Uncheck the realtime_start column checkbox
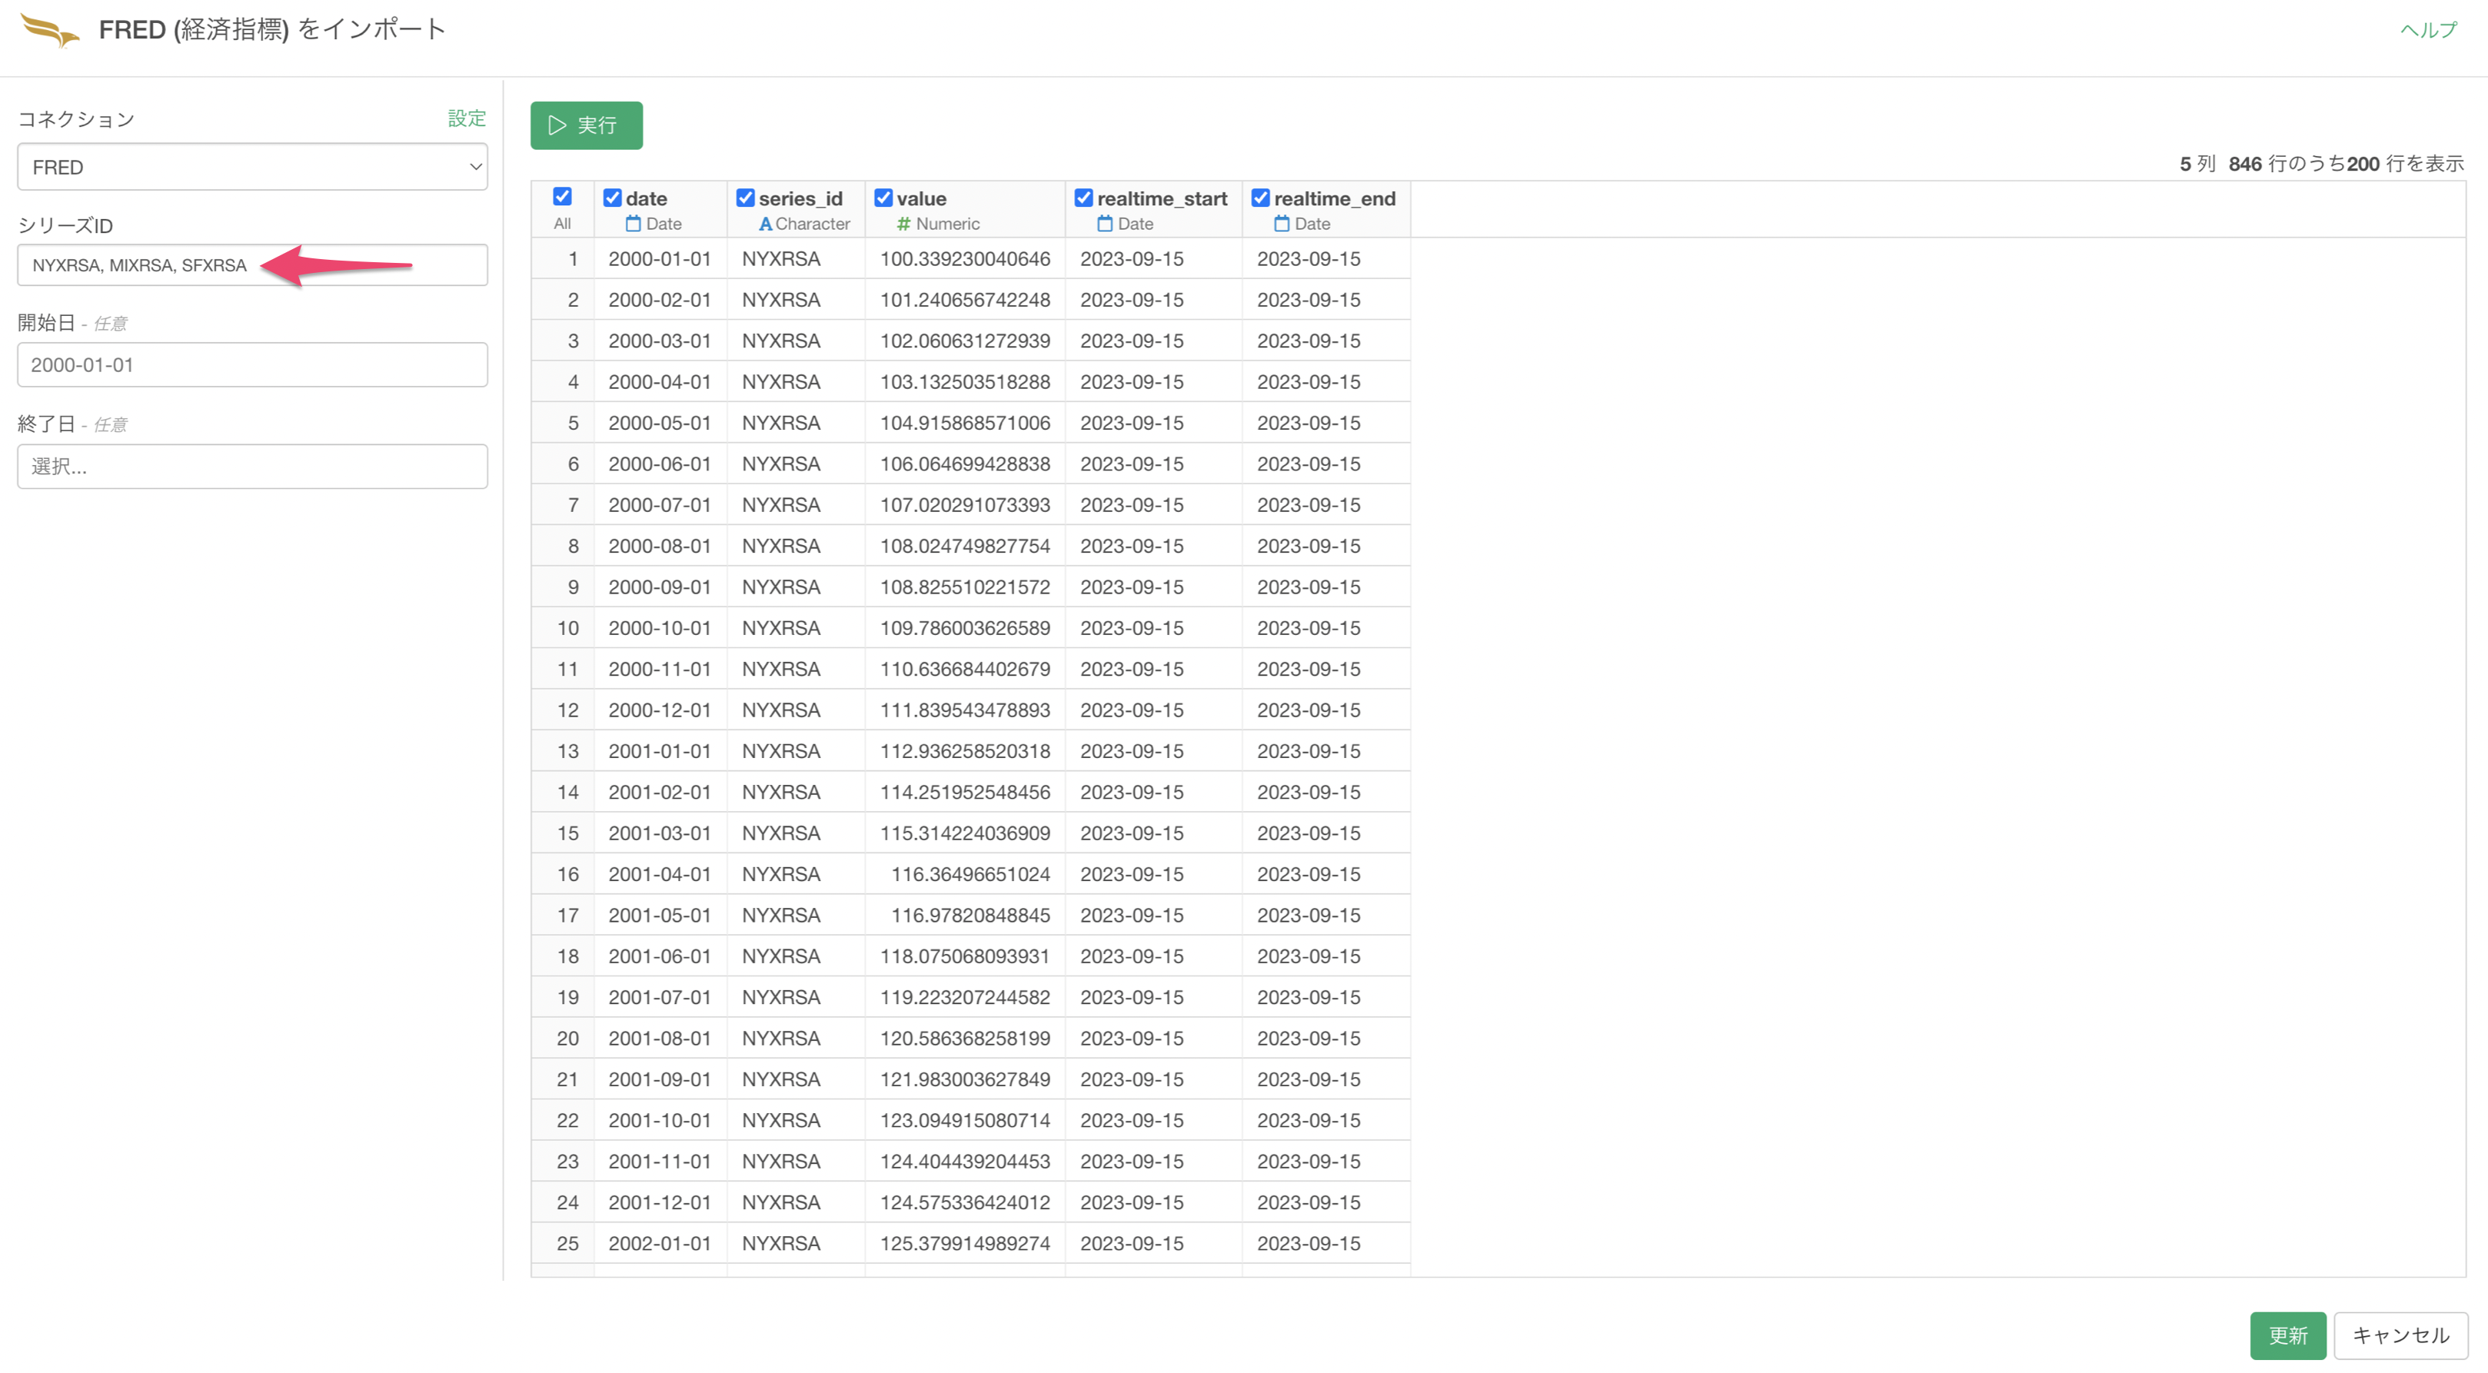Image resolution: width=2488 pixels, height=1373 pixels. pos(1083,198)
